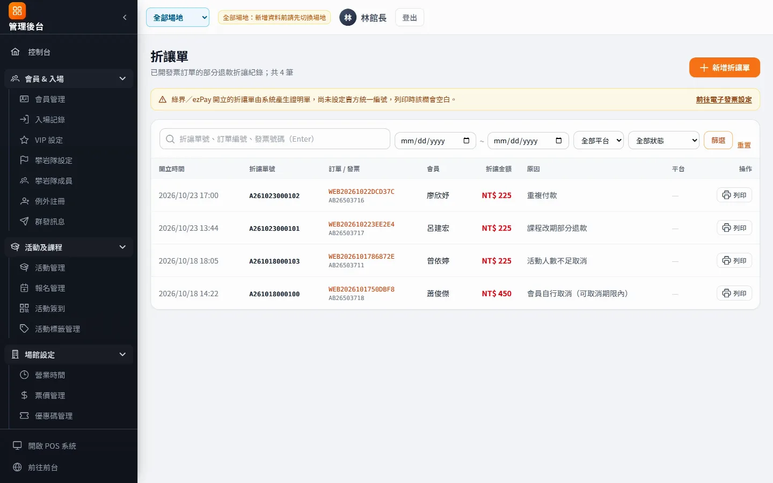Collapse the 會員 & 入場 section
773x483 pixels.
pos(69,79)
